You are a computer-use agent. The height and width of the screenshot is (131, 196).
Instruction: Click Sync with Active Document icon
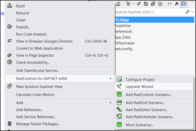pos(139,4)
